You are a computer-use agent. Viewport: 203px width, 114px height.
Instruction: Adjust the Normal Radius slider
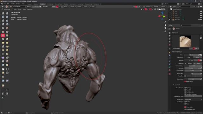[193, 66]
